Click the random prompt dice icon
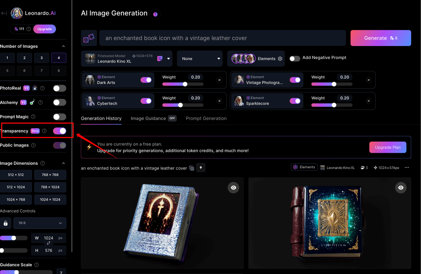Viewport: 421px width, 274px height. 89,38
